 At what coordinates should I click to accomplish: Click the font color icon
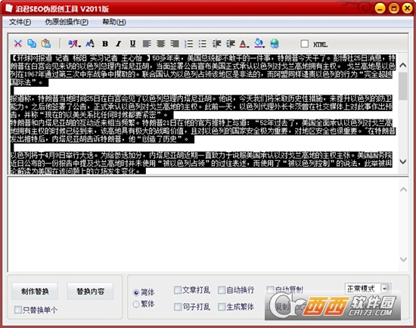tap(243, 44)
